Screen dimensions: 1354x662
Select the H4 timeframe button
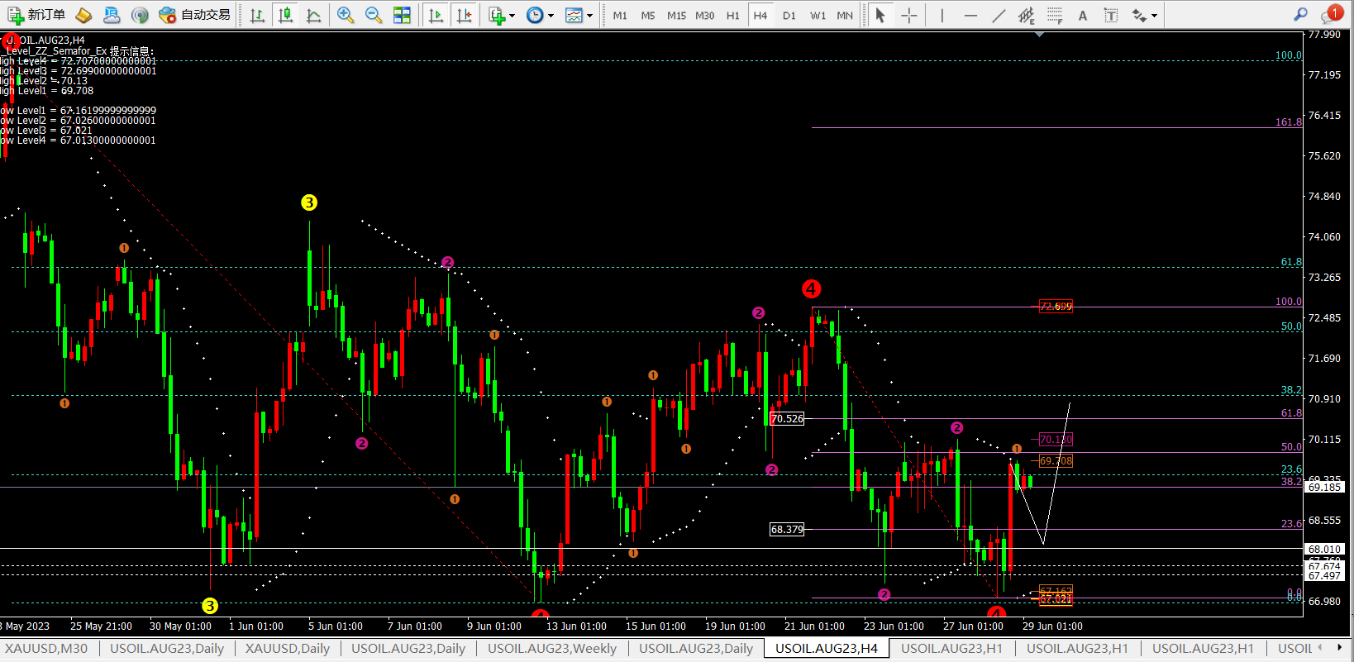[760, 15]
